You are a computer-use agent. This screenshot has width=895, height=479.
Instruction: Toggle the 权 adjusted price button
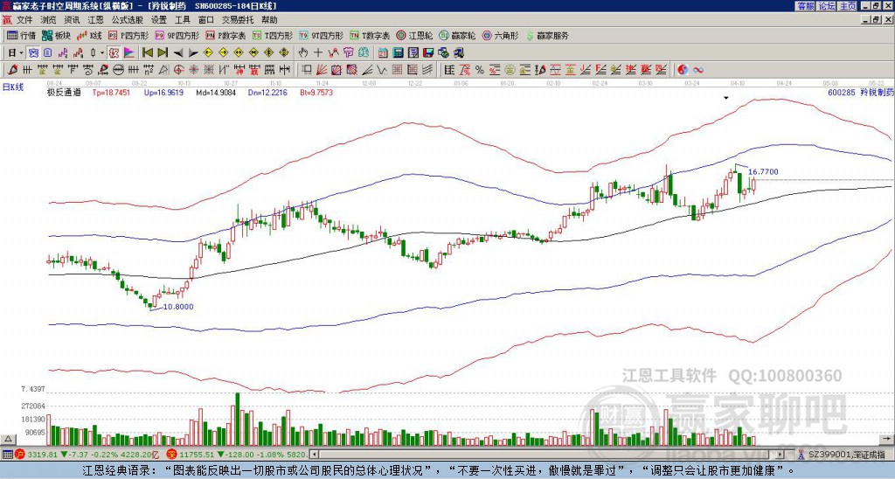114,52
